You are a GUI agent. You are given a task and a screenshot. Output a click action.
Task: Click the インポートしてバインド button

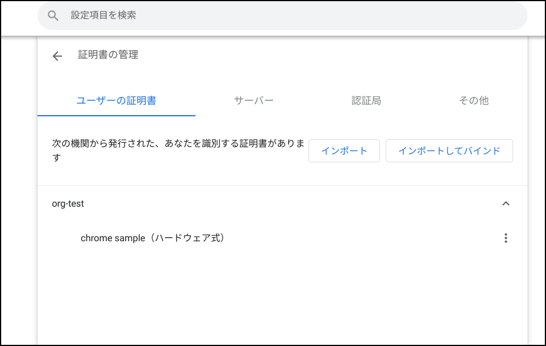449,151
